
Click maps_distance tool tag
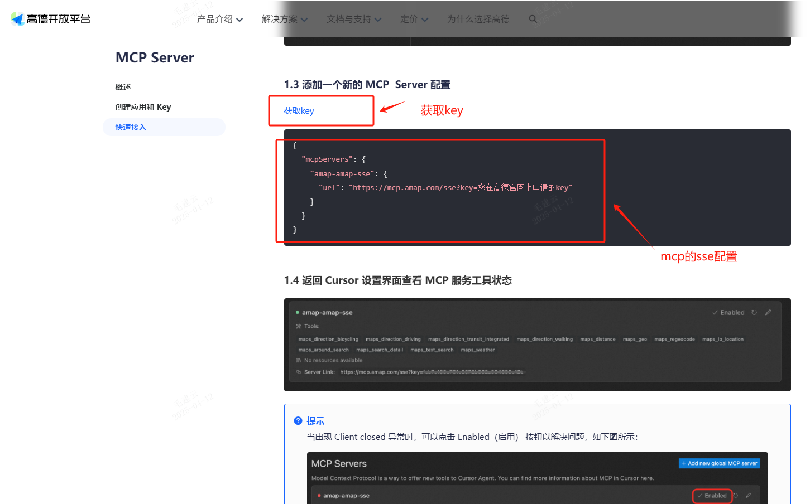click(598, 339)
